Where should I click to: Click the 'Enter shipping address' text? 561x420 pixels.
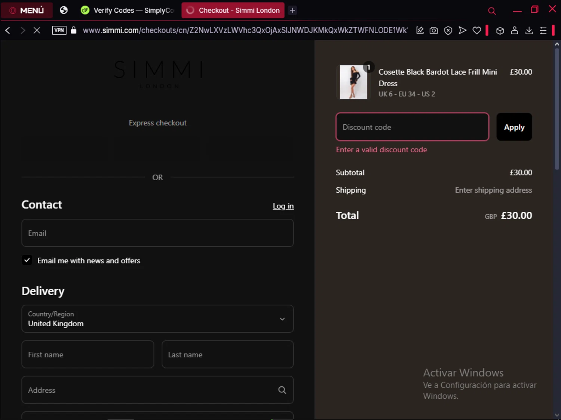(493, 190)
